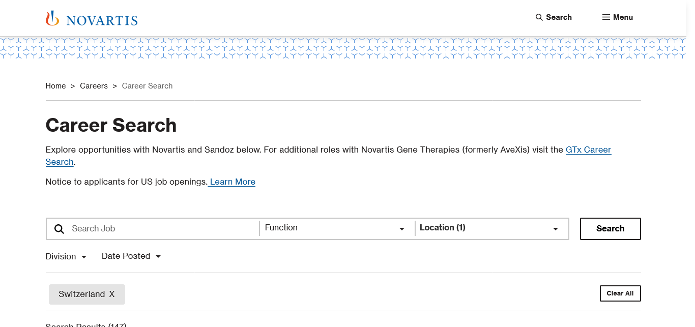Viewport: 695px width, 327px height.
Task: Go to Home in the breadcrumb
Action: 55,86
